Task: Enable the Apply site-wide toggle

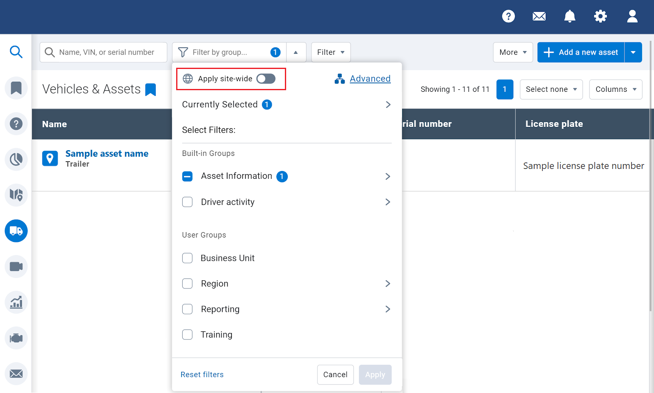Action: (266, 79)
